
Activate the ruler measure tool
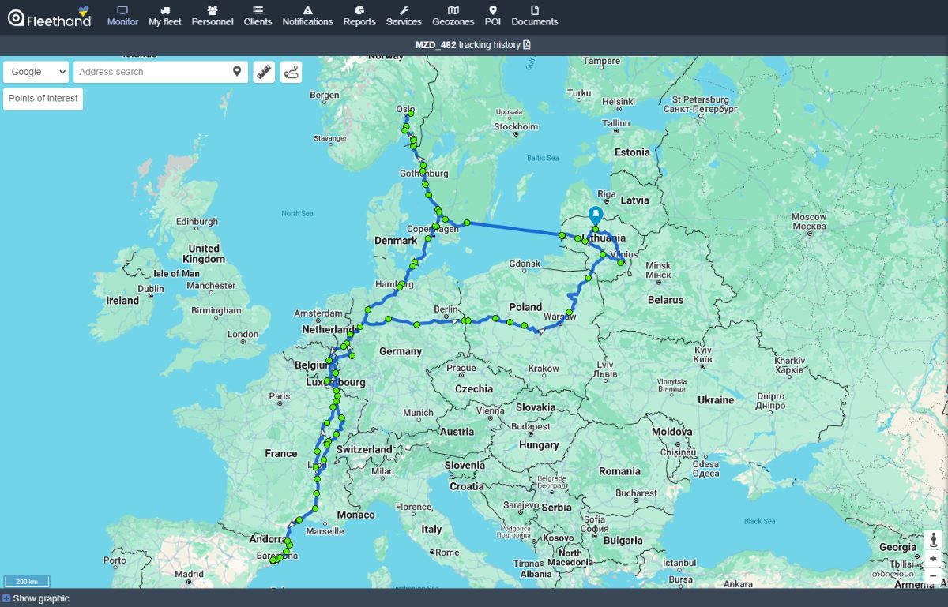tap(264, 72)
